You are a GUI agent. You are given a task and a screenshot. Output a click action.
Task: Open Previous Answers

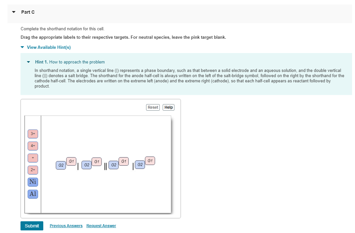66,226
